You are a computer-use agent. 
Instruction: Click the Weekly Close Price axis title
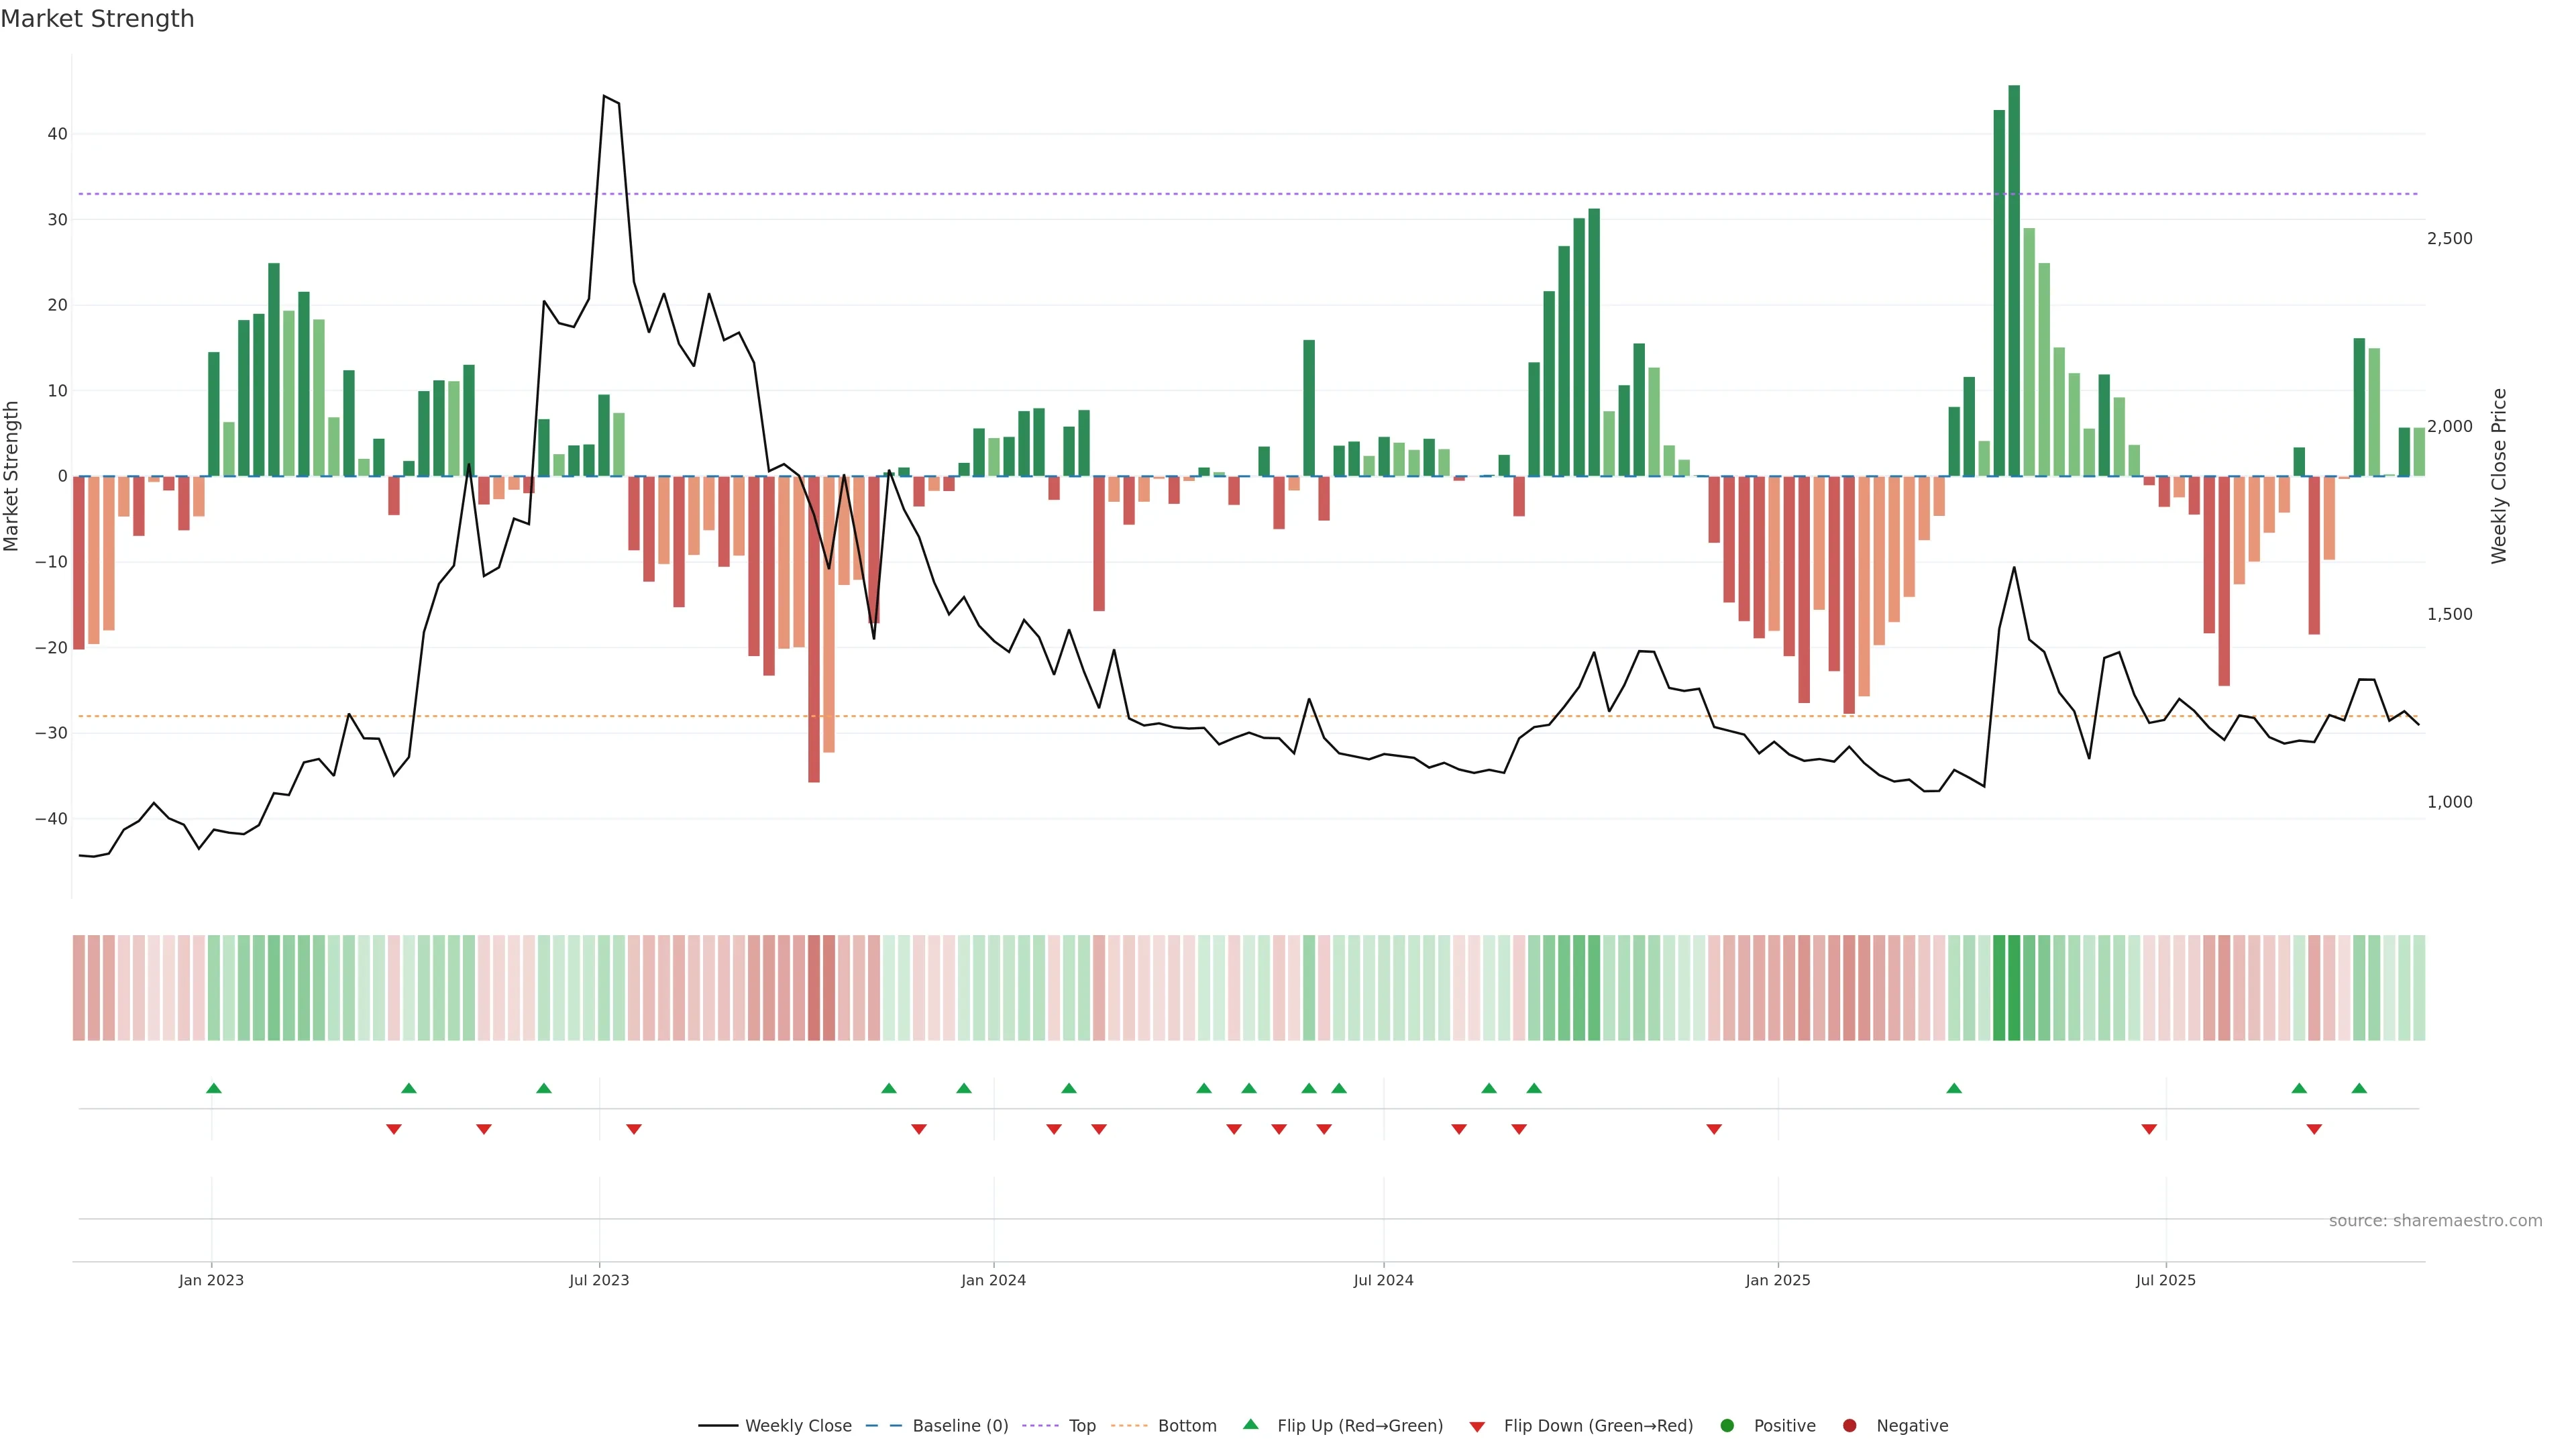coord(2499,476)
